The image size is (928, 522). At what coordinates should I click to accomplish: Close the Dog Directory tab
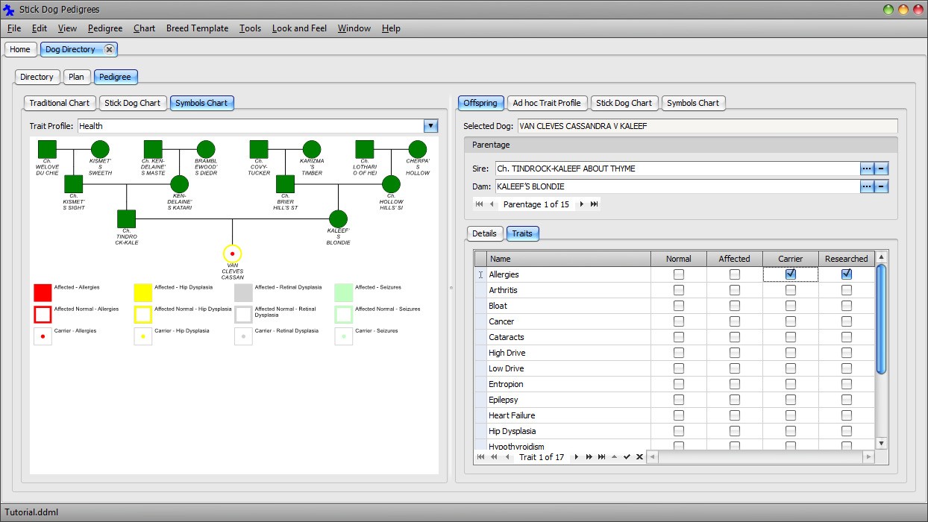tap(109, 49)
